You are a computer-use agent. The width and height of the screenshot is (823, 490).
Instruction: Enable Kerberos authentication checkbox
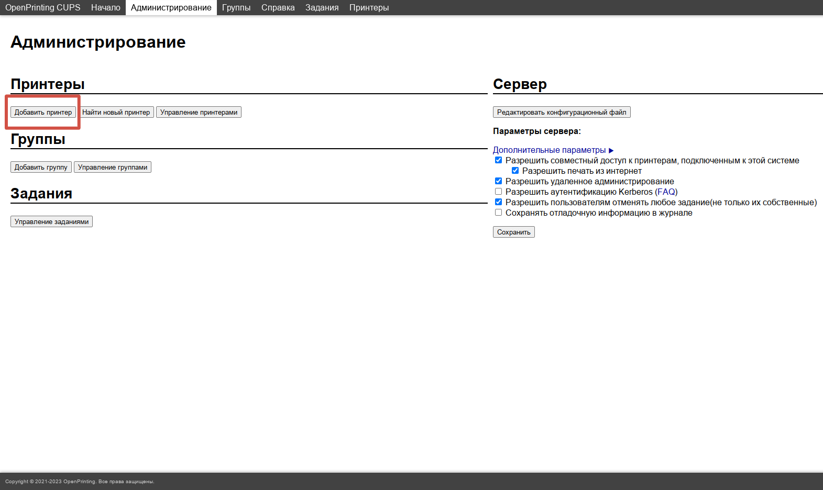click(498, 192)
